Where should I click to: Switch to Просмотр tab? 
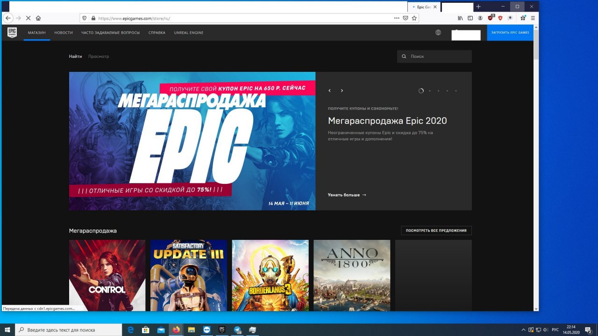pos(99,56)
